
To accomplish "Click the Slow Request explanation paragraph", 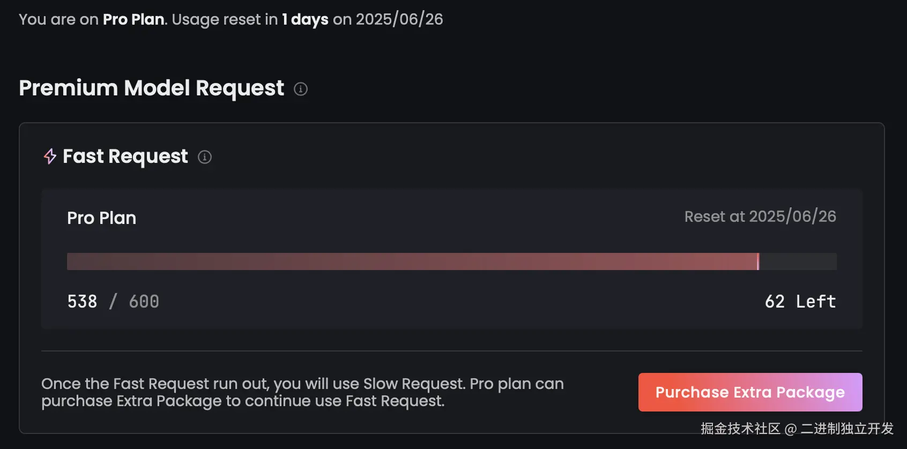I will [x=302, y=392].
